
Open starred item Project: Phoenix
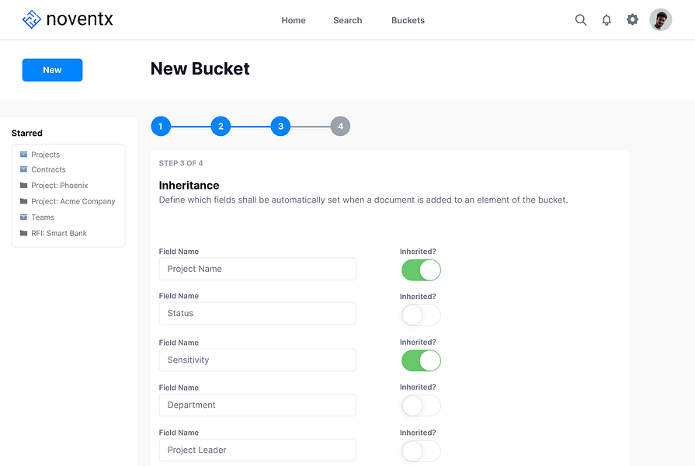(59, 186)
